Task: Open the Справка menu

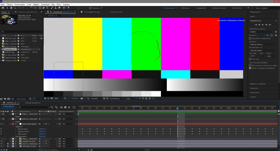Action: click(x=66, y=5)
